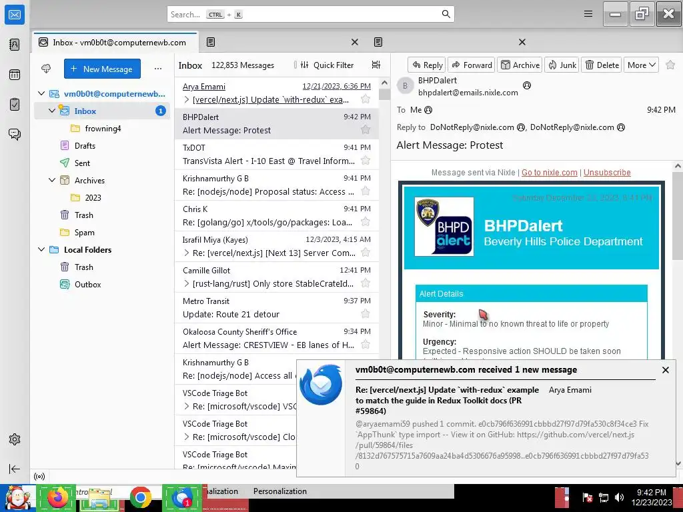Image resolution: width=683 pixels, height=512 pixels.
Task: Open the Mail space icon in sidebar
Action: pyautogui.click(x=15, y=15)
